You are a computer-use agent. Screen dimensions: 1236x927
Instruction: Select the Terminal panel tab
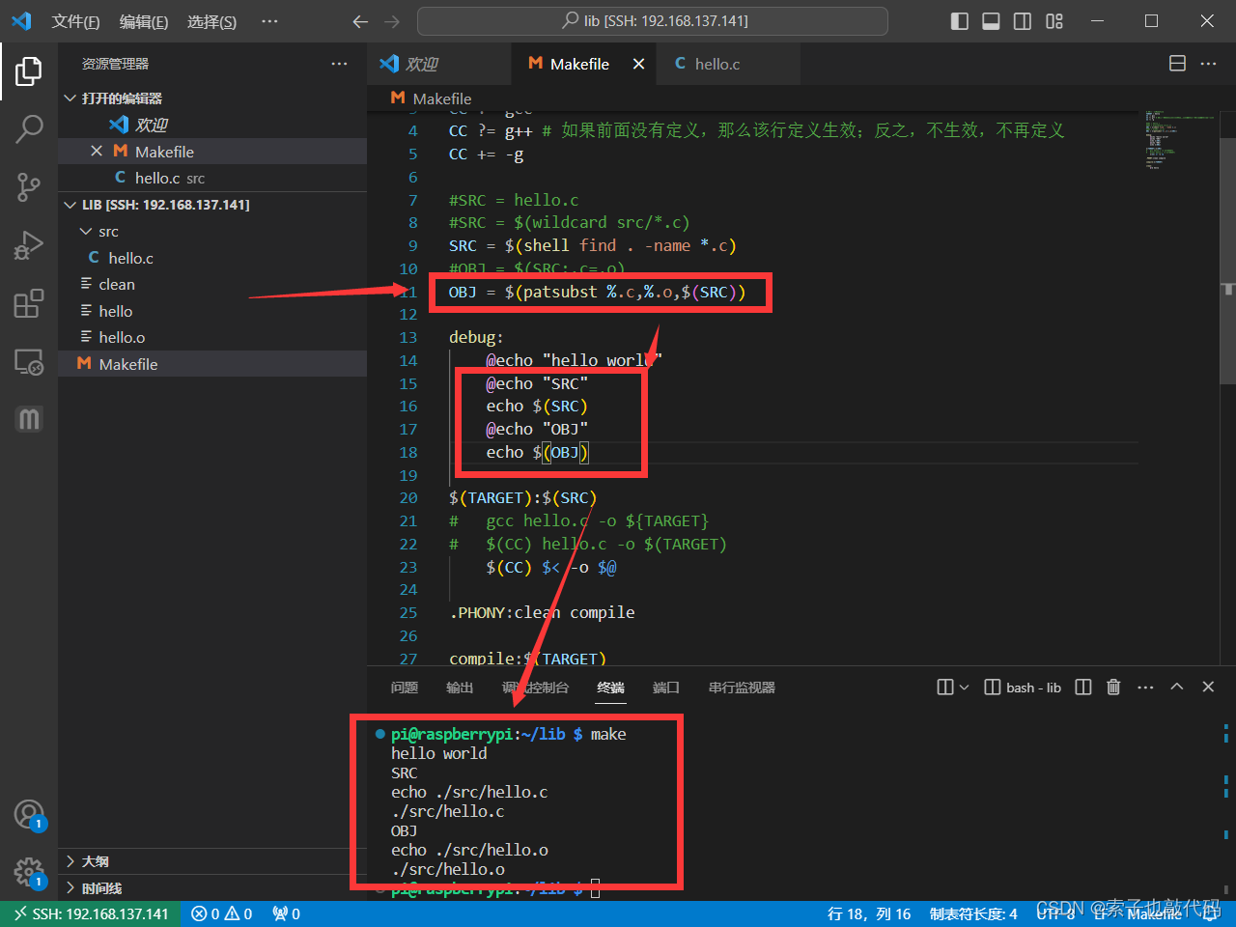(x=610, y=688)
